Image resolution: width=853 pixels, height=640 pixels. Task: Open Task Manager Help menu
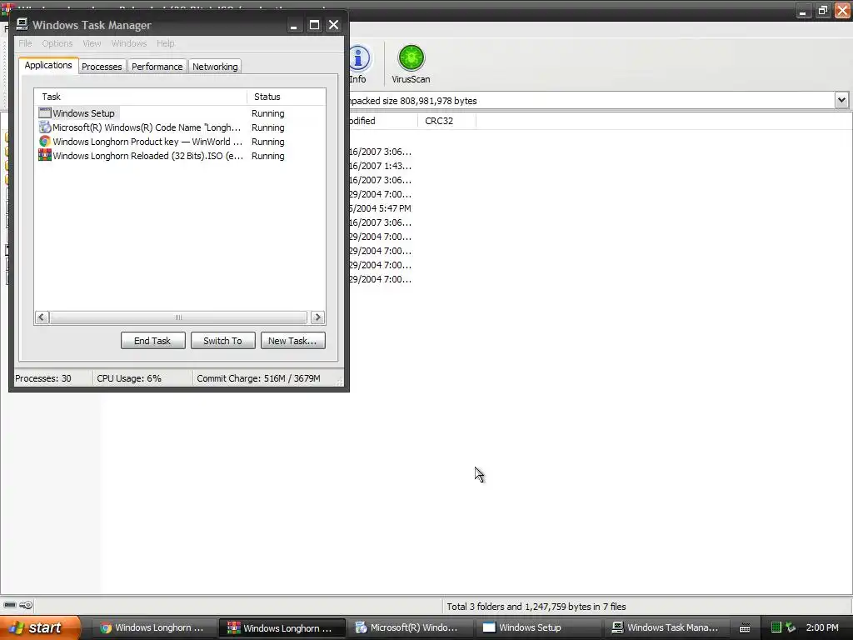[166, 43]
